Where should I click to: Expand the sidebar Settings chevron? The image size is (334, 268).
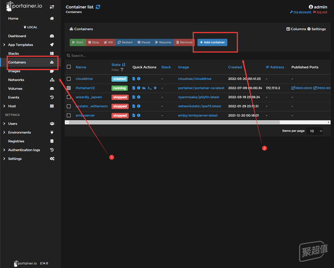click(x=4, y=159)
